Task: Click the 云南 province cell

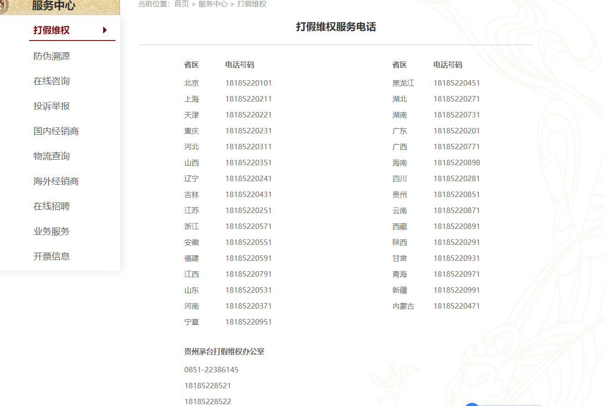Action: pos(399,210)
